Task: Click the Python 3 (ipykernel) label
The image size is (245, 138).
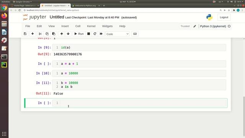Action: point(213,26)
